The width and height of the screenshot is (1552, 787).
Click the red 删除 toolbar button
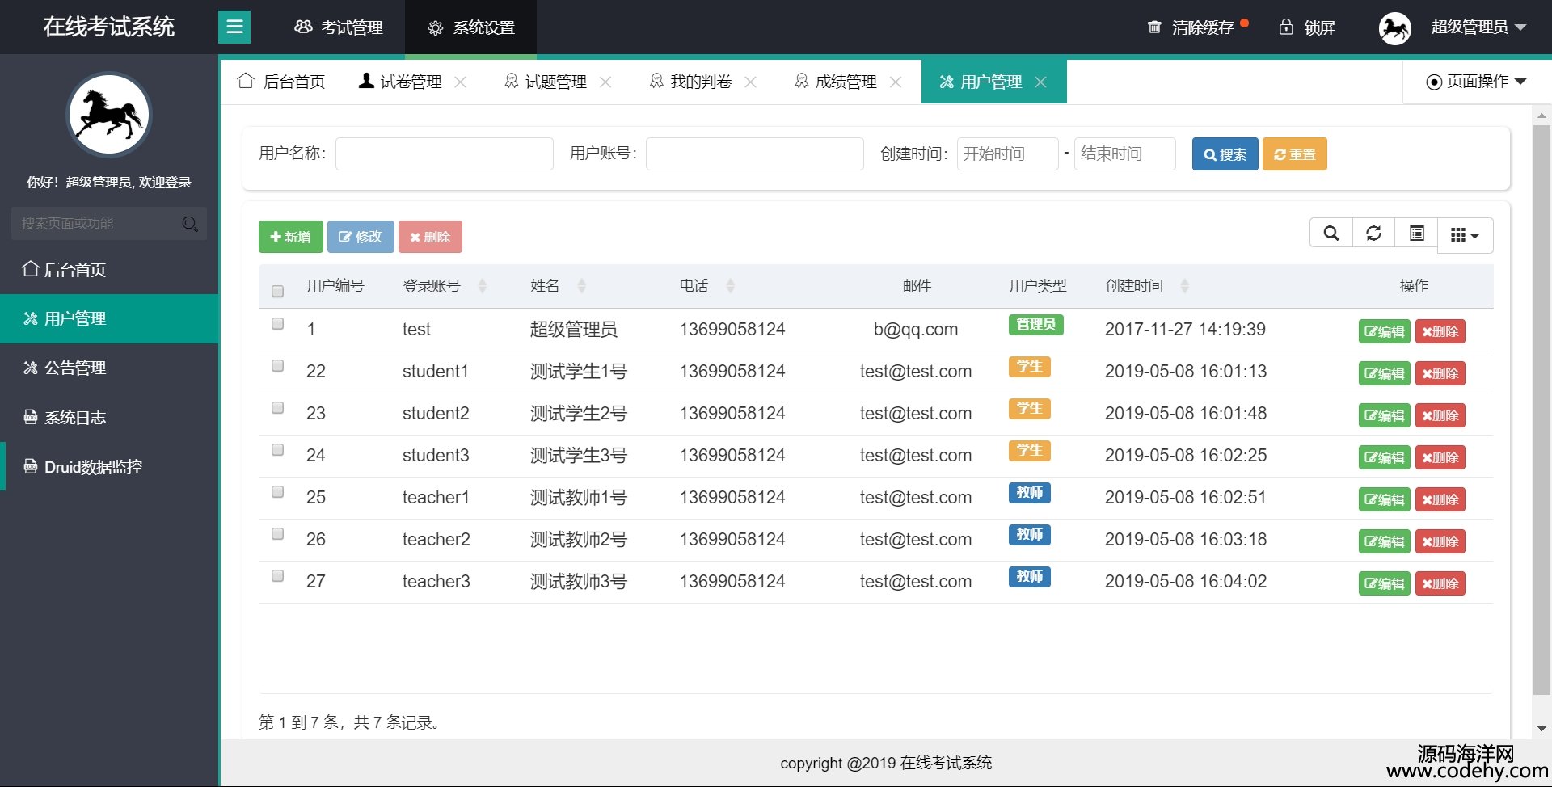click(430, 237)
